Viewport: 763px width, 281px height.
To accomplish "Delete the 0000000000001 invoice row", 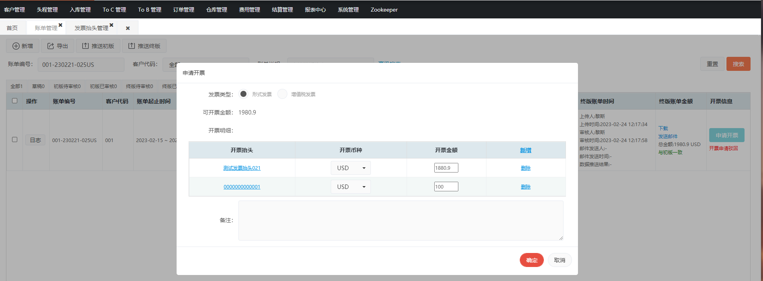I will pos(526,187).
